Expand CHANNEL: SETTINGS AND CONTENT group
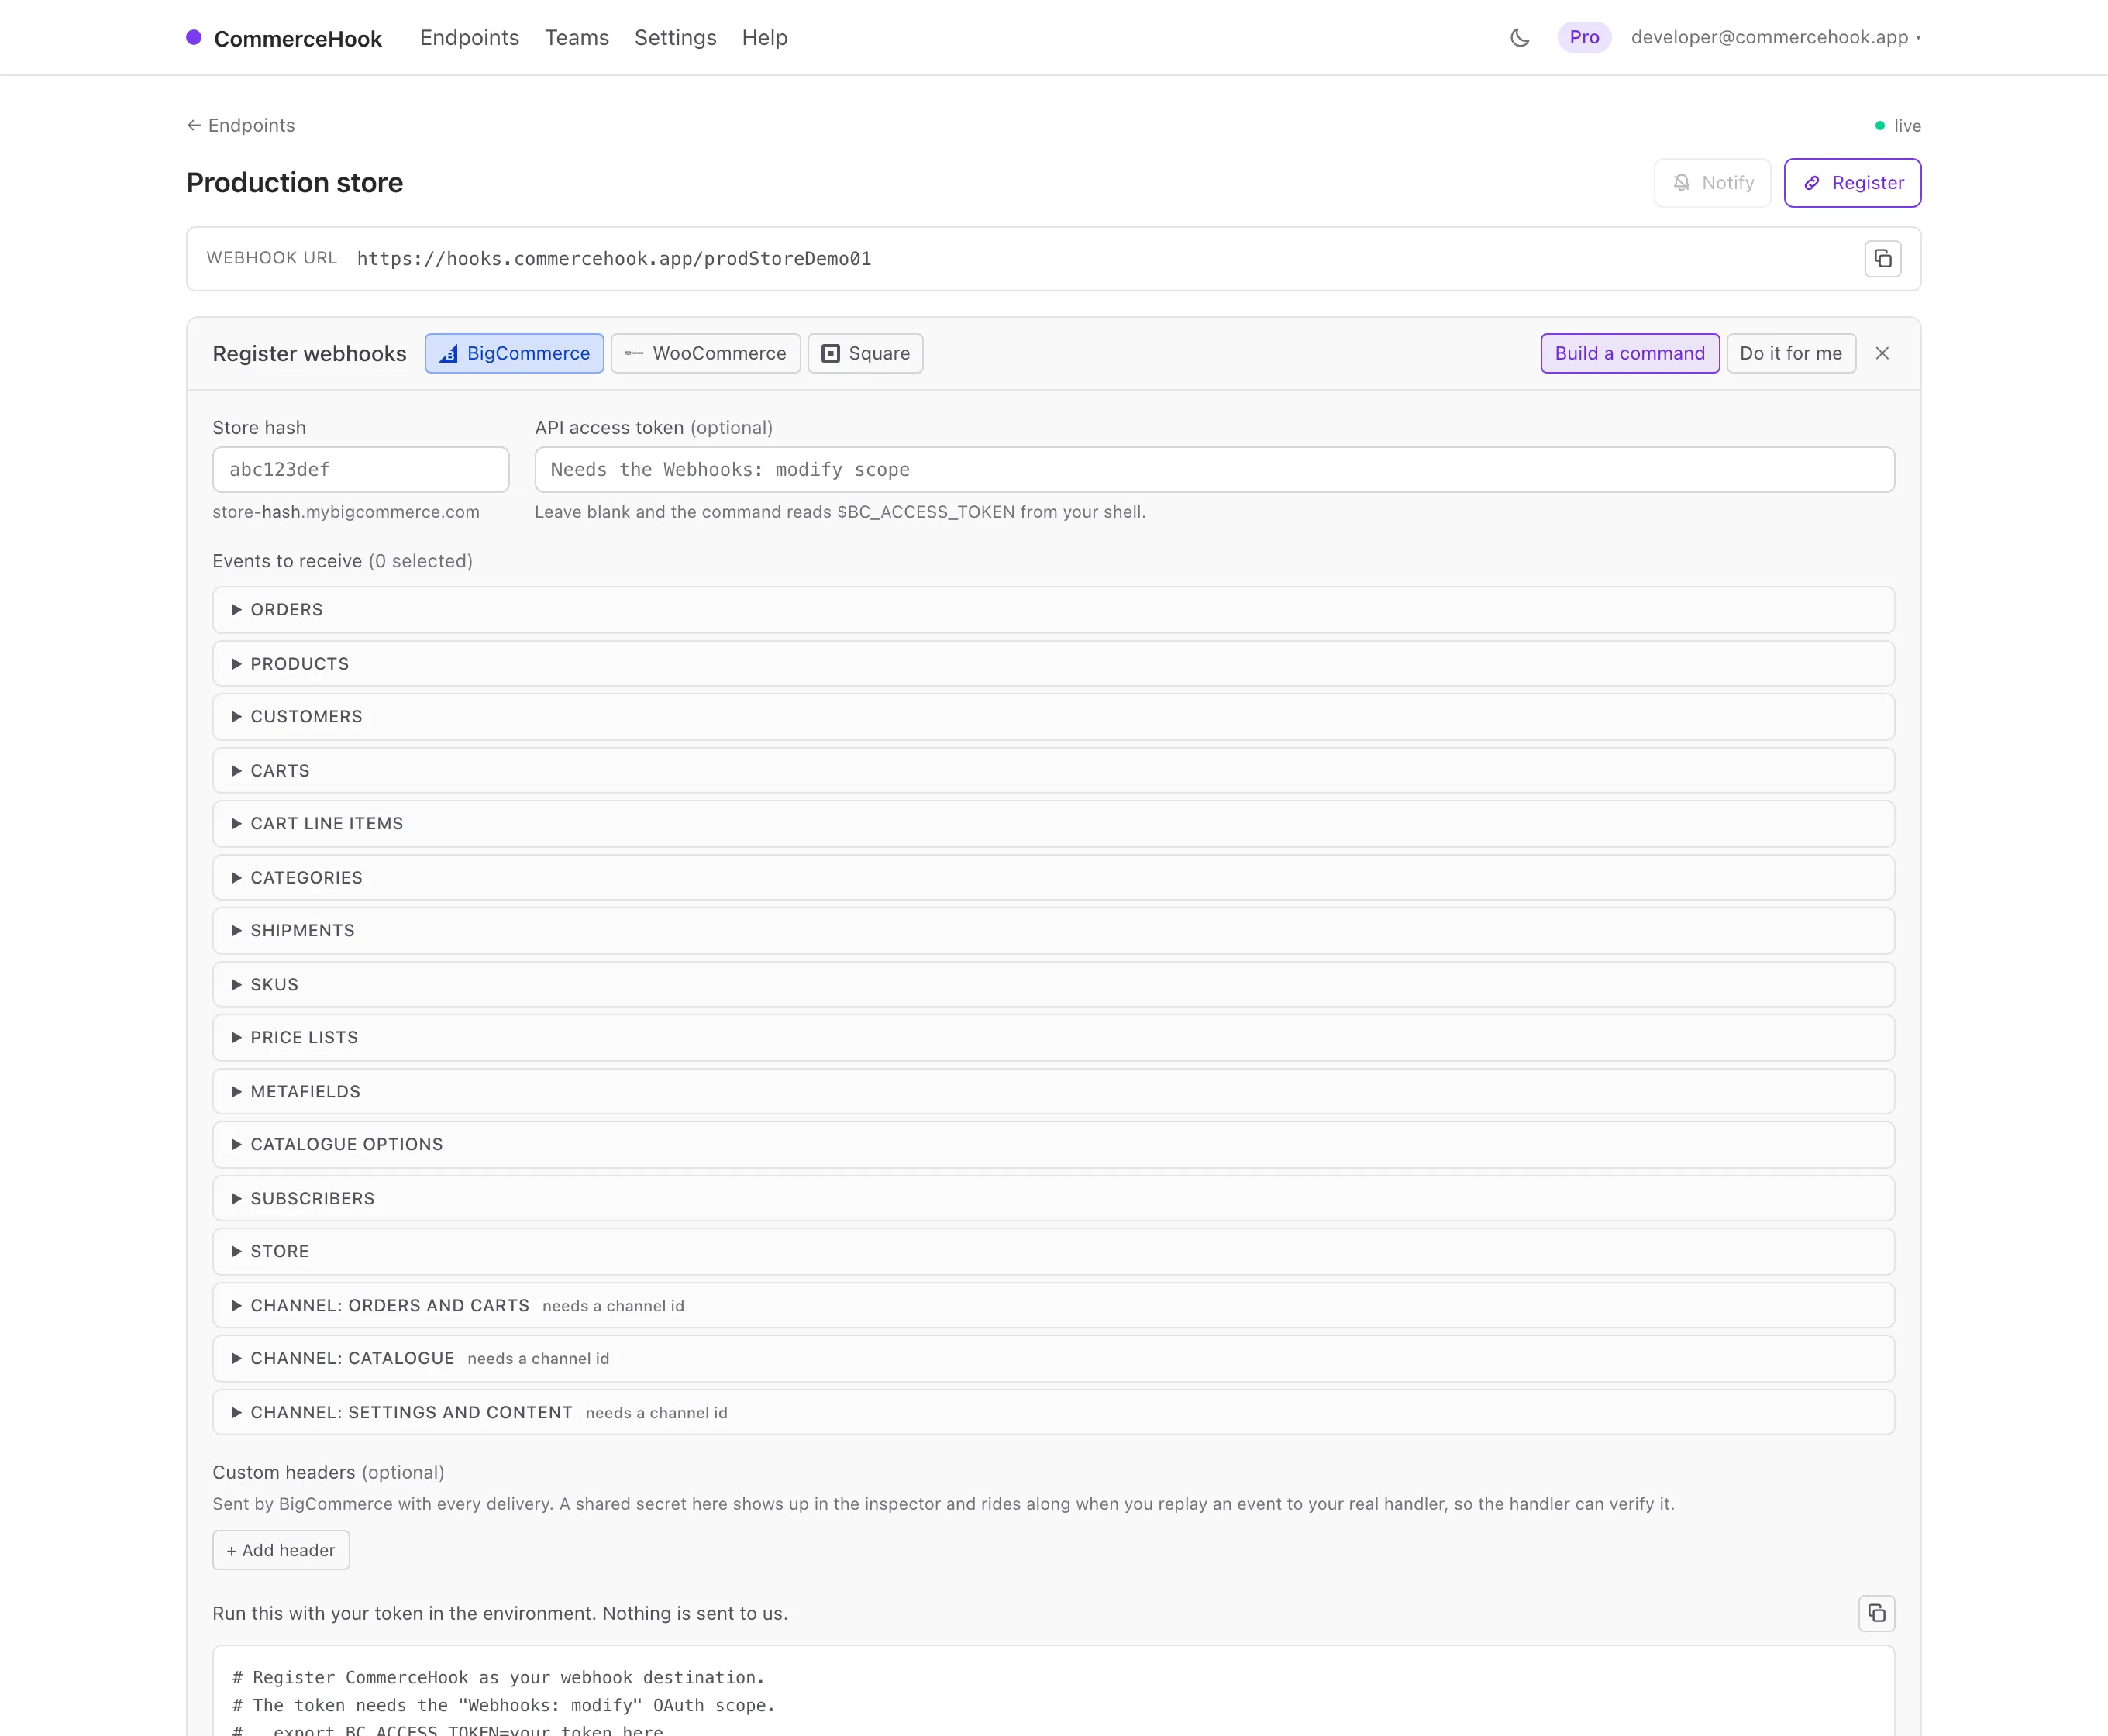This screenshot has width=2108, height=1736. [1053, 1412]
